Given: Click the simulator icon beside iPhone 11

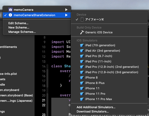Looking at the screenshot, I should pyautogui.click(x=82, y=88).
